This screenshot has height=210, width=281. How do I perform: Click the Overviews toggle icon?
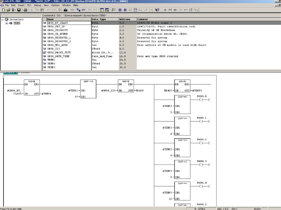(102, 10)
